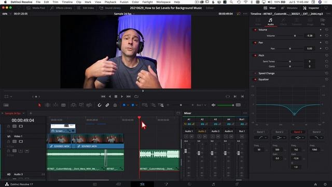Open Project Settings gear icon
Screen dimensions: 332x187
click(325, 184)
